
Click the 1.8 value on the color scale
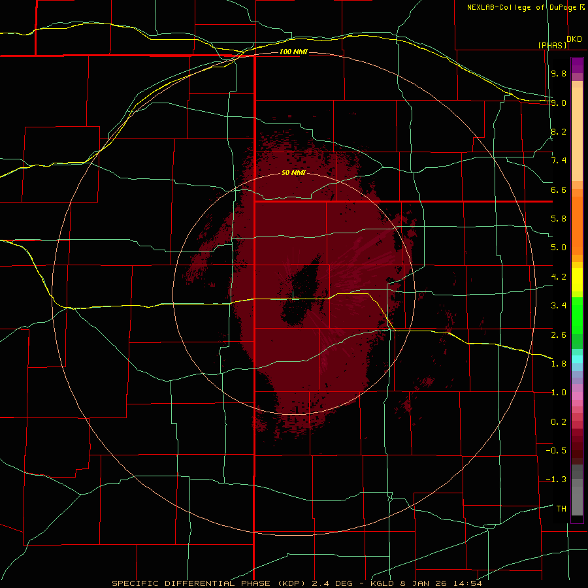coord(559,364)
